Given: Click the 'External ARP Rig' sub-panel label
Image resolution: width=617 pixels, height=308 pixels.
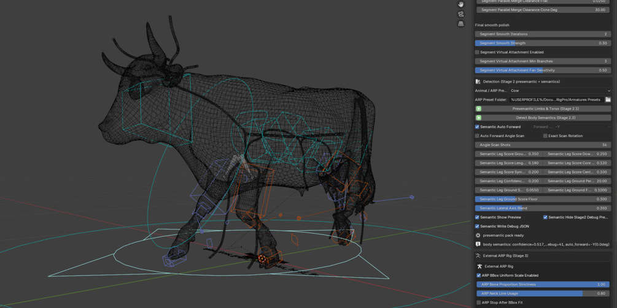Looking at the screenshot, I should click(x=499, y=266).
